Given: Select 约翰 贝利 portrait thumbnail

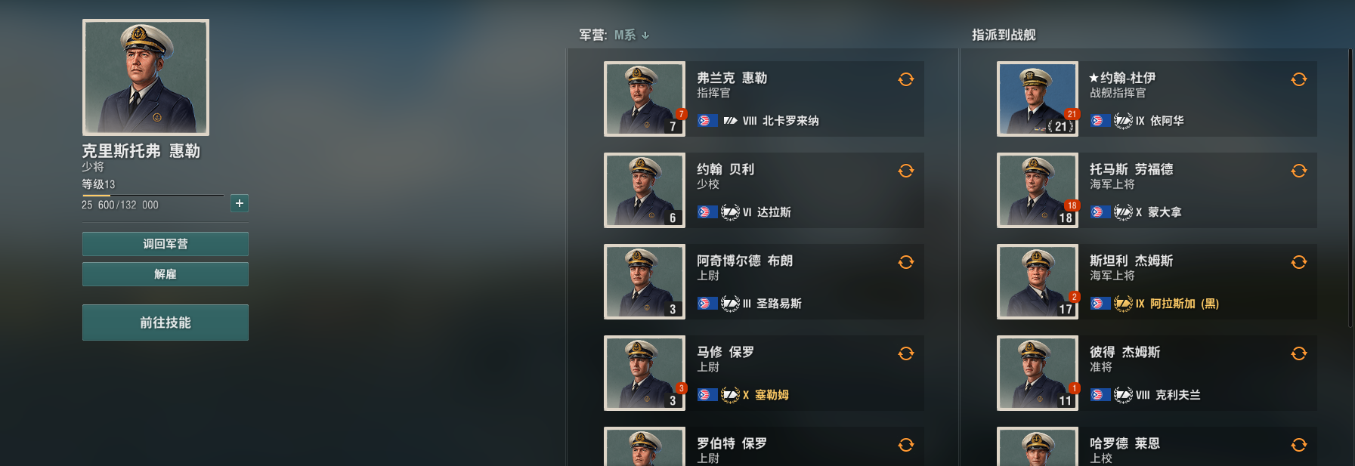Looking at the screenshot, I should (x=645, y=190).
